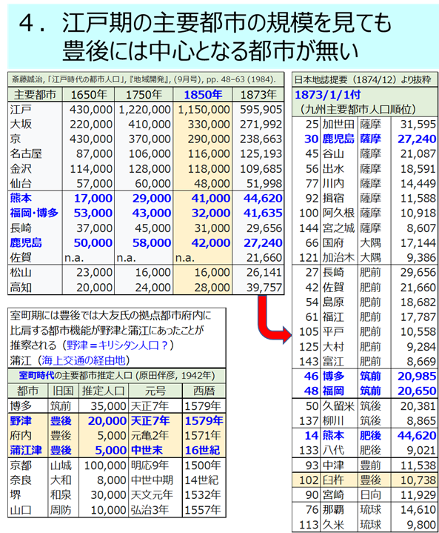Select the value 11,538 for 中津

[418, 466]
